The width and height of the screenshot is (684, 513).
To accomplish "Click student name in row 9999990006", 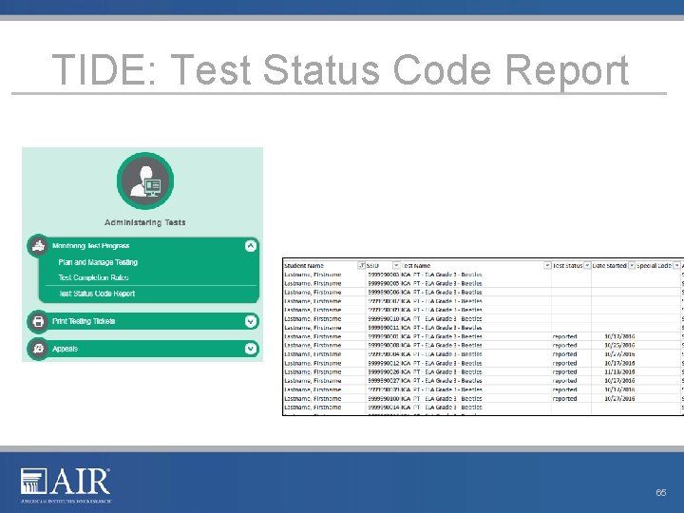I will point(313,293).
